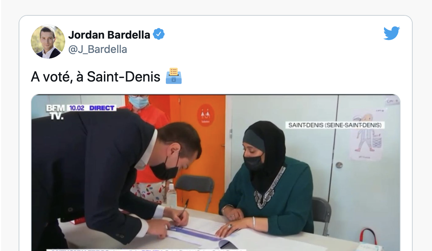Open the Twitter bird logo
Screen dimensions: 432x251
click(x=392, y=33)
